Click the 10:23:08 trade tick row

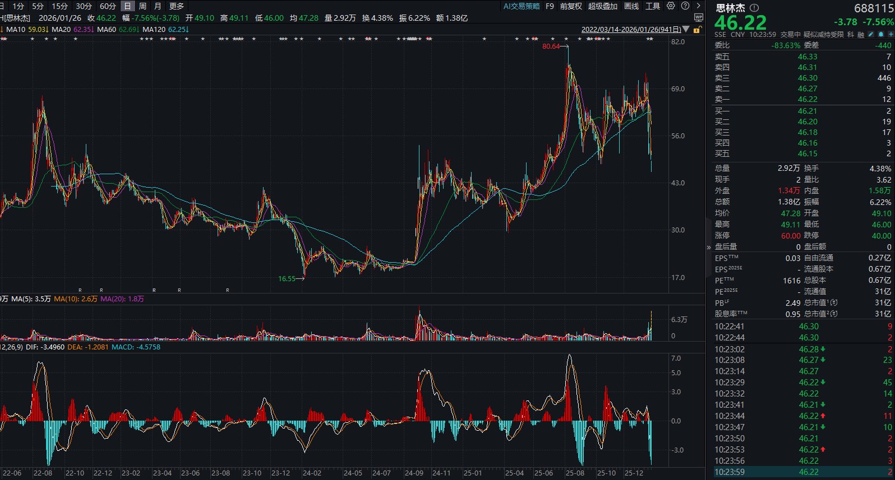coord(802,360)
